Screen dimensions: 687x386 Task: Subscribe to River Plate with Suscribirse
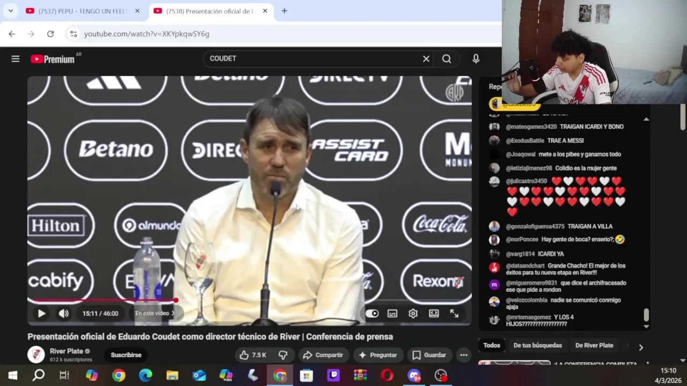click(126, 355)
